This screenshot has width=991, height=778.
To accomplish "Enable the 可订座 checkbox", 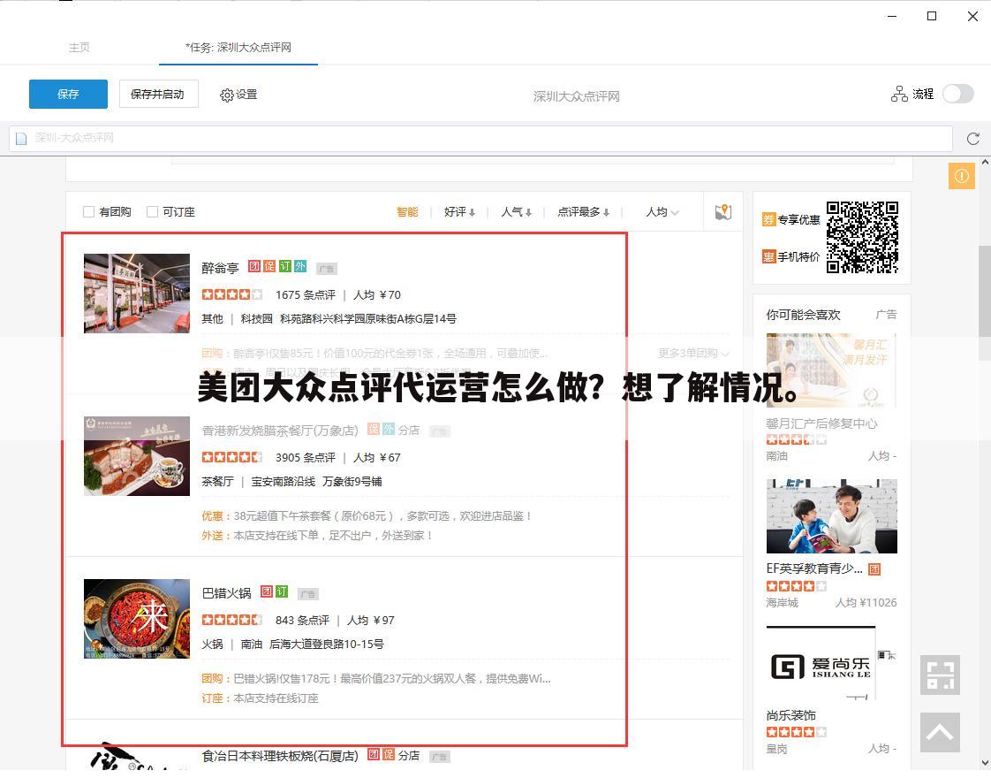I will coord(150,211).
